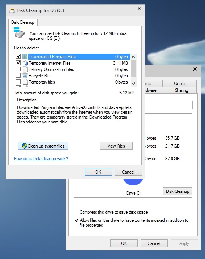Screen dimensions: 205x259
Task: Open the Sharing tab in Properties window
Action: pos(181,90)
